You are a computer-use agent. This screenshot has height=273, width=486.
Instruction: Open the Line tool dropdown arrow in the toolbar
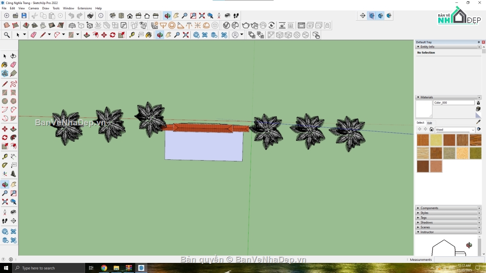pyautogui.click(x=49, y=35)
